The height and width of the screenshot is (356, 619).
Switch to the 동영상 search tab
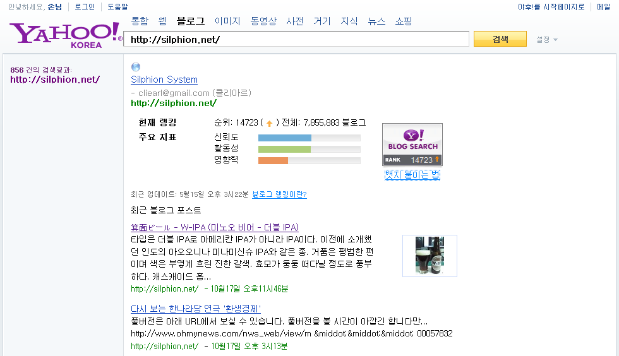[263, 21]
